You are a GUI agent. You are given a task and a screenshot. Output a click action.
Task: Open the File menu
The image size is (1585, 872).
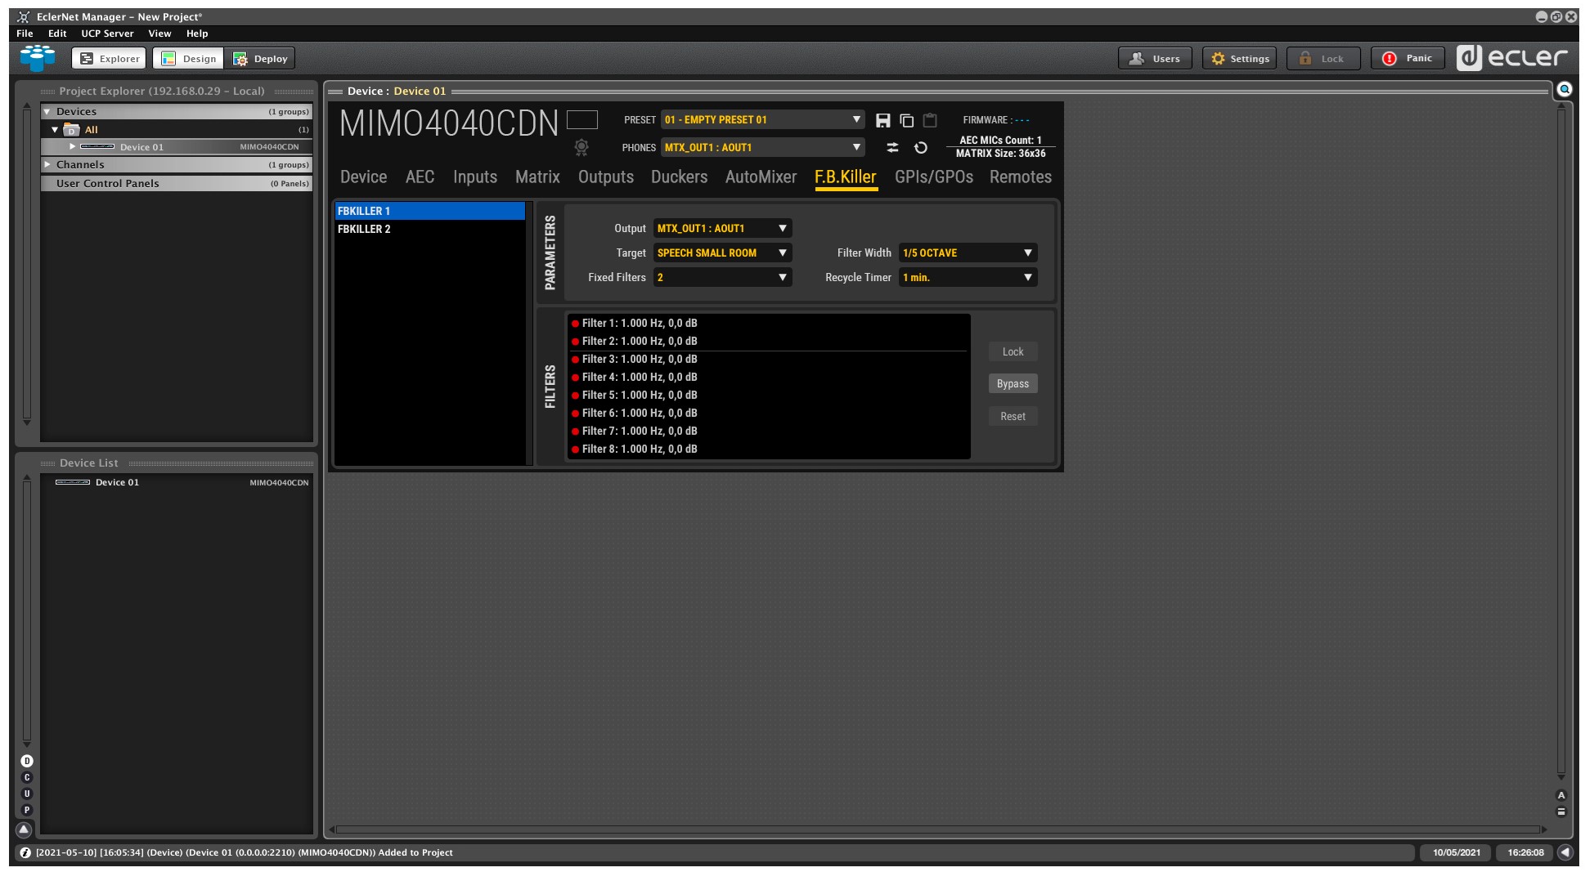click(25, 34)
